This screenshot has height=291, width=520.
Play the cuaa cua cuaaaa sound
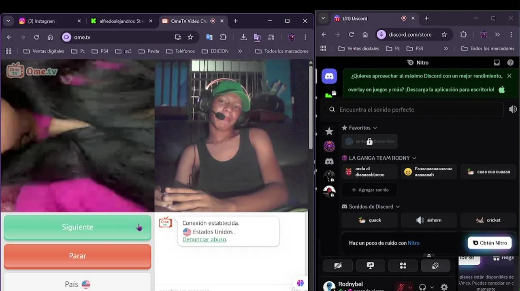point(488,172)
